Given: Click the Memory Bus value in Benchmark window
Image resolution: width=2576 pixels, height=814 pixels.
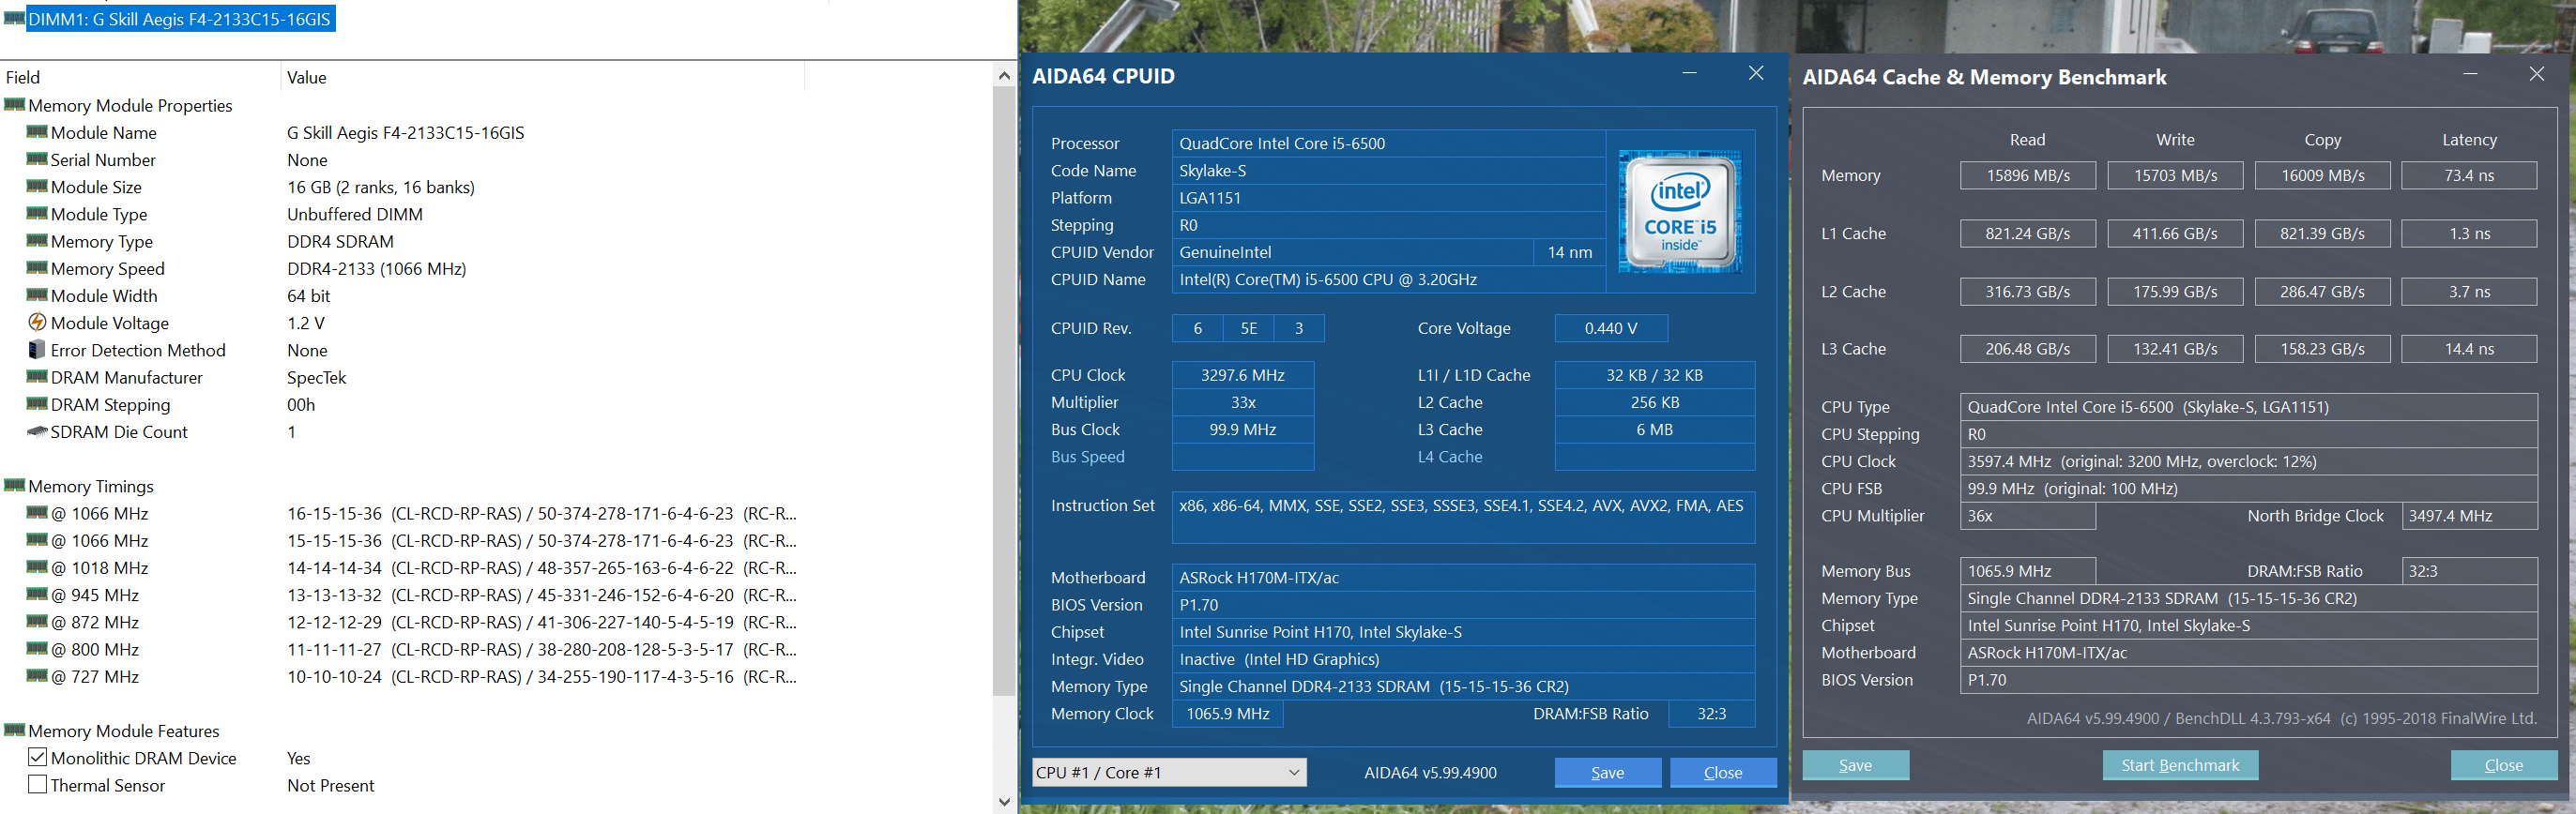Looking at the screenshot, I should pos(2027,570).
